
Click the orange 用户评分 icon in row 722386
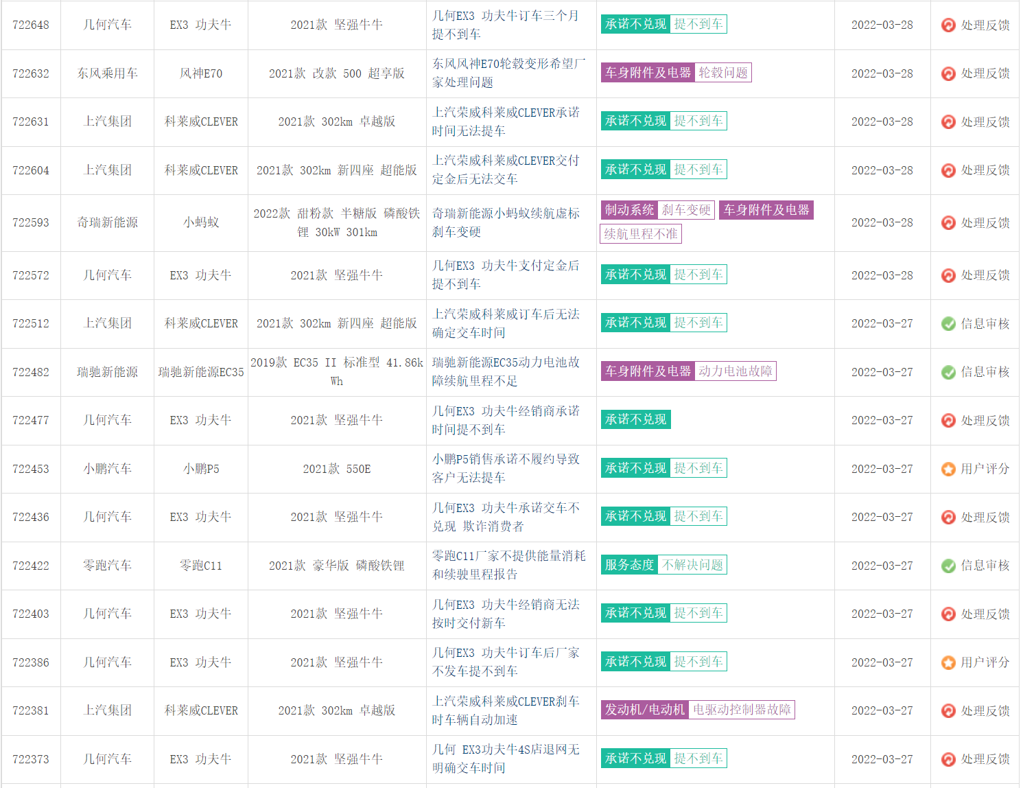click(x=948, y=662)
